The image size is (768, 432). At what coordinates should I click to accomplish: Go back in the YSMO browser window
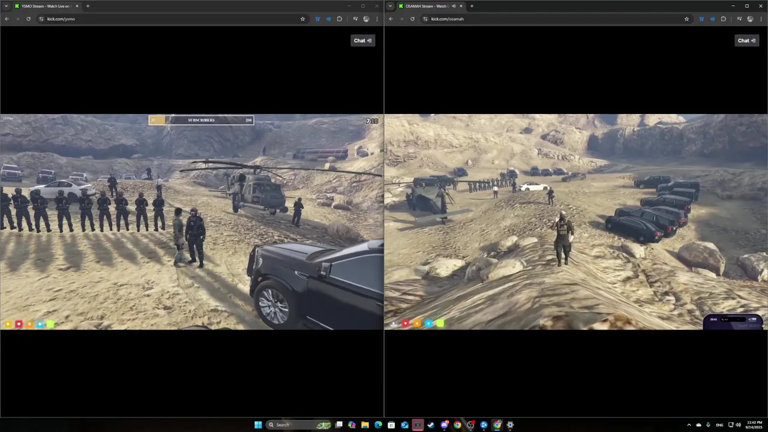tap(7, 19)
